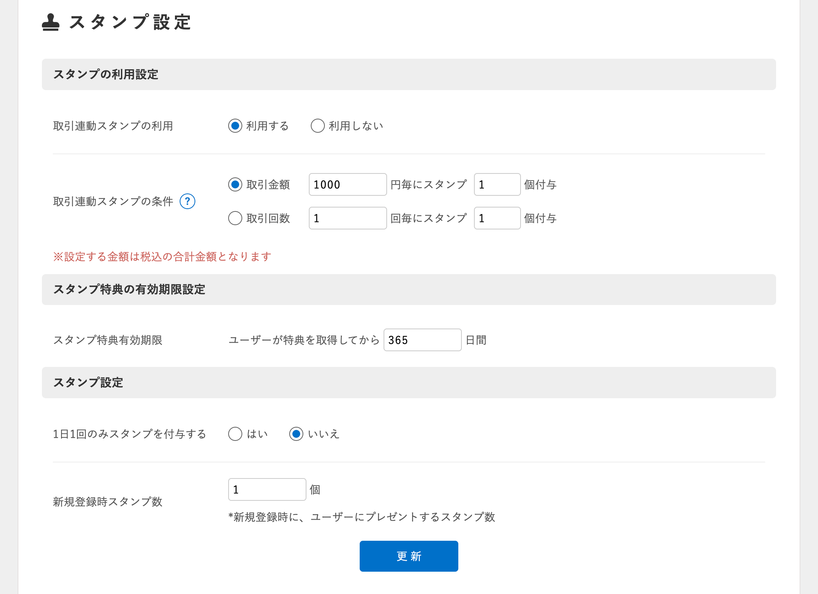
Task: Select the 365 days expiration field
Action: tap(422, 340)
